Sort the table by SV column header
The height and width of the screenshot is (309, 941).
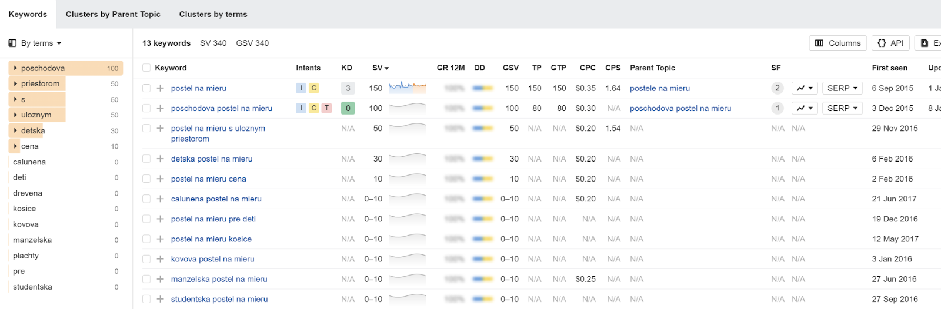[381, 68]
